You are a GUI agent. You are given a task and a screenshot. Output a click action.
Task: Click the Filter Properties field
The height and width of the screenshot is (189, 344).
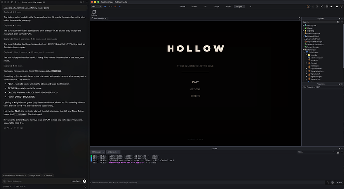[x=322, y=87]
